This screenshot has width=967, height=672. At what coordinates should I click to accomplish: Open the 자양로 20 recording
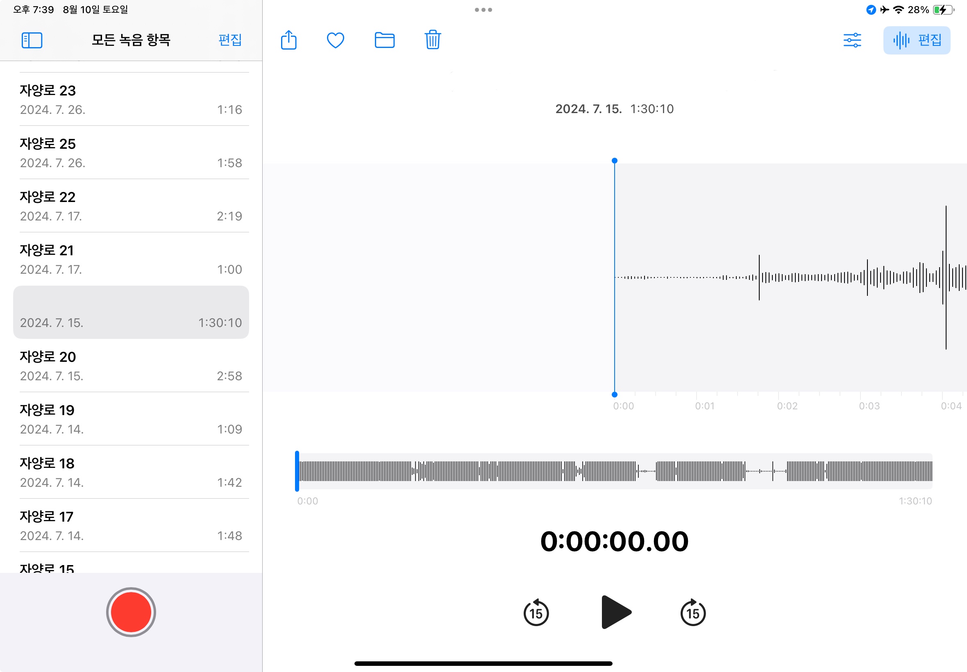pyautogui.click(x=131, y=366)
